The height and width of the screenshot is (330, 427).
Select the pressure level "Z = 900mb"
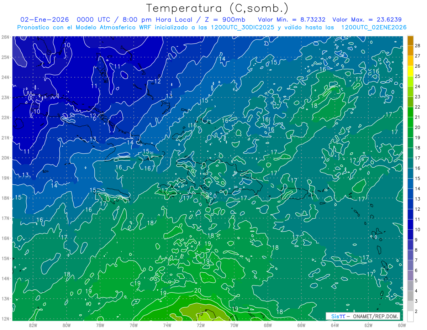pyautogui.click(x=225, y=20)
